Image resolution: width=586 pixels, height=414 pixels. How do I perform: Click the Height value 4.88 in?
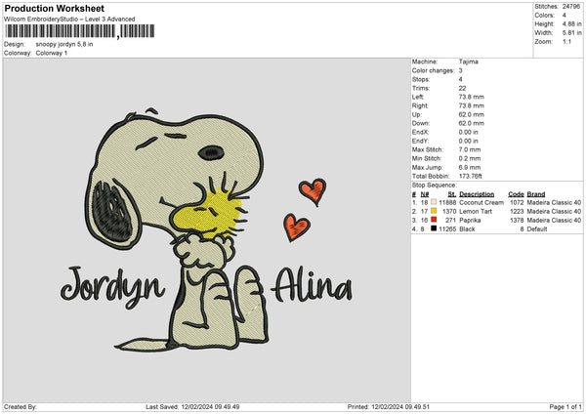571,23
